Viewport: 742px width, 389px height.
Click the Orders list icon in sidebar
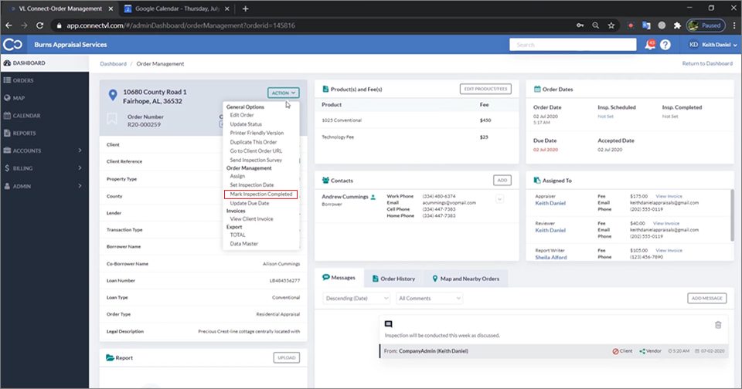coord(7,80)
